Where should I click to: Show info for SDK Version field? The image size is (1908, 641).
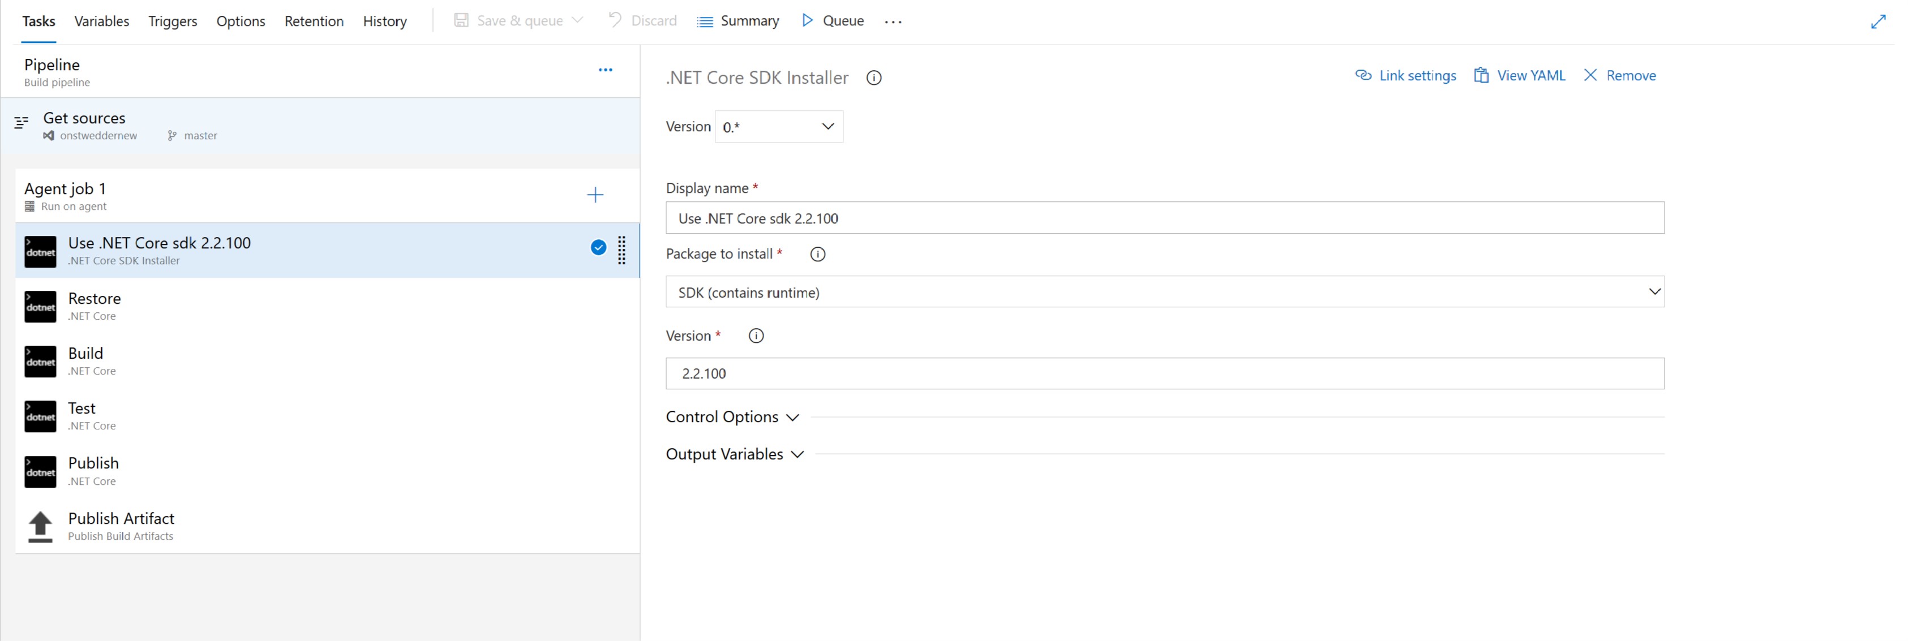pos(756,335)
